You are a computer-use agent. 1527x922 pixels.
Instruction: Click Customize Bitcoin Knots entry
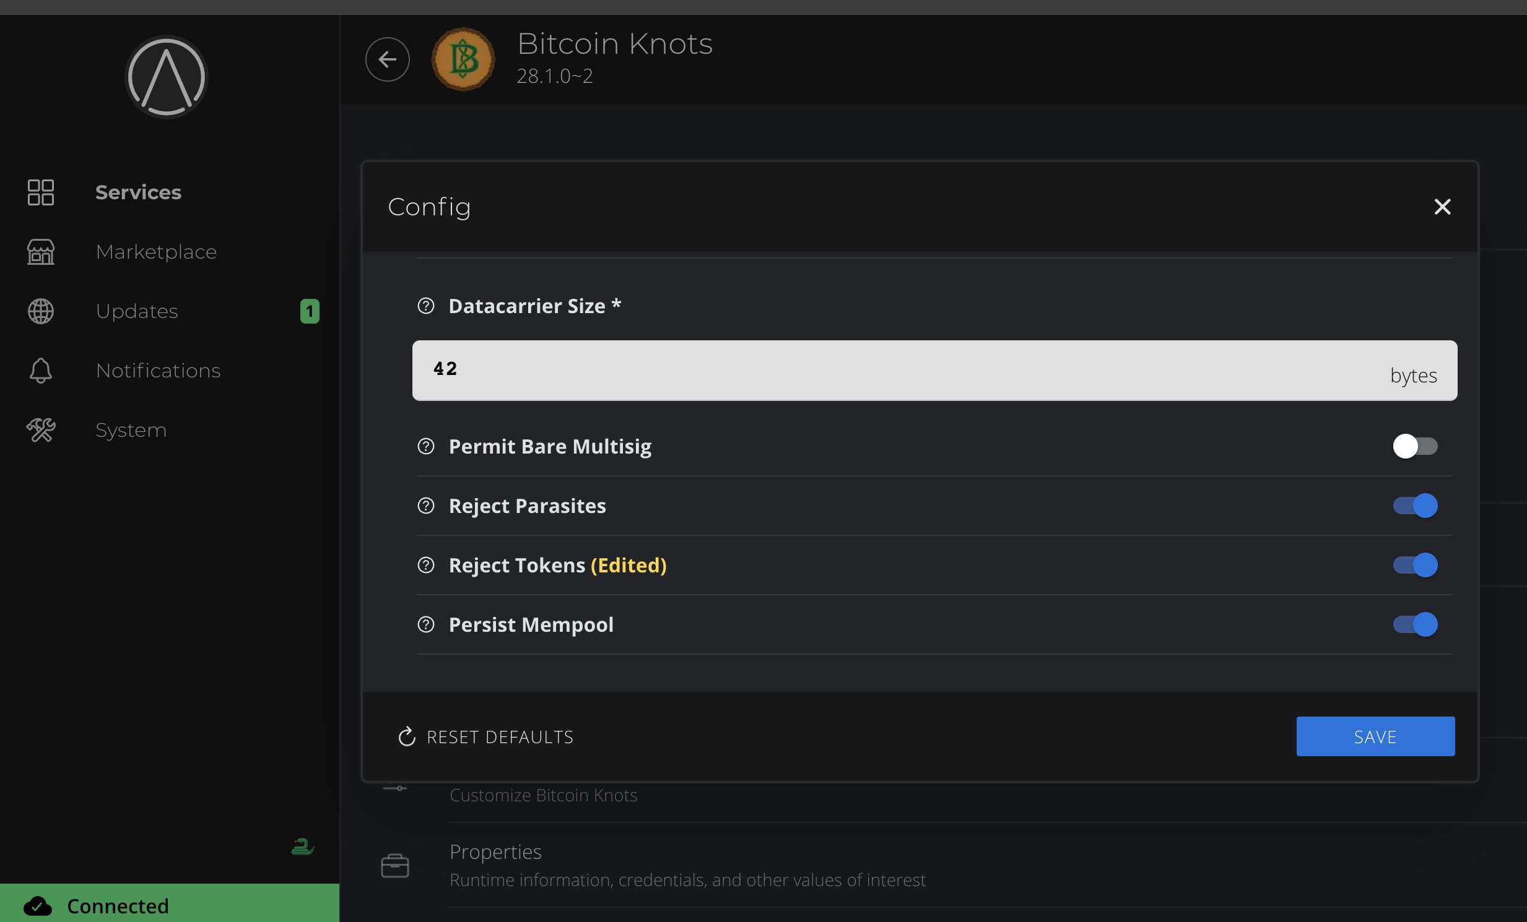click(544, 796)
